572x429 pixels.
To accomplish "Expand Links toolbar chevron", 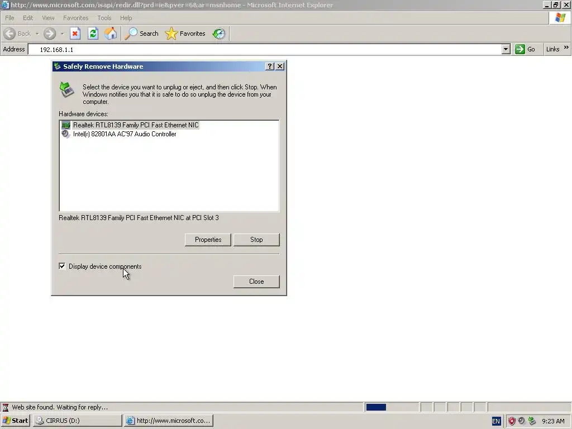I will click(566, 47).
